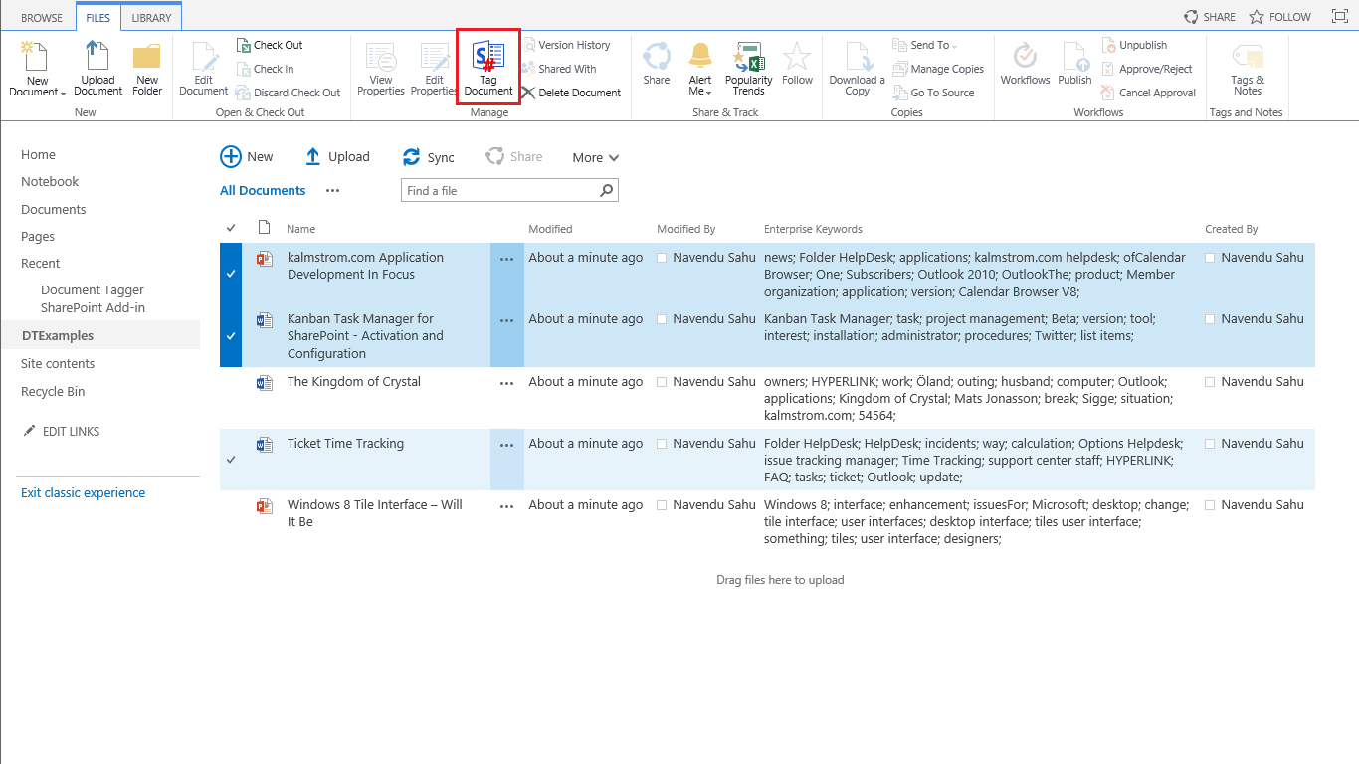Image resolution: width=1359 pixels, height=764 pixels.
Task: Click the Share icon in Share & Track
Action: pos(657,64)
